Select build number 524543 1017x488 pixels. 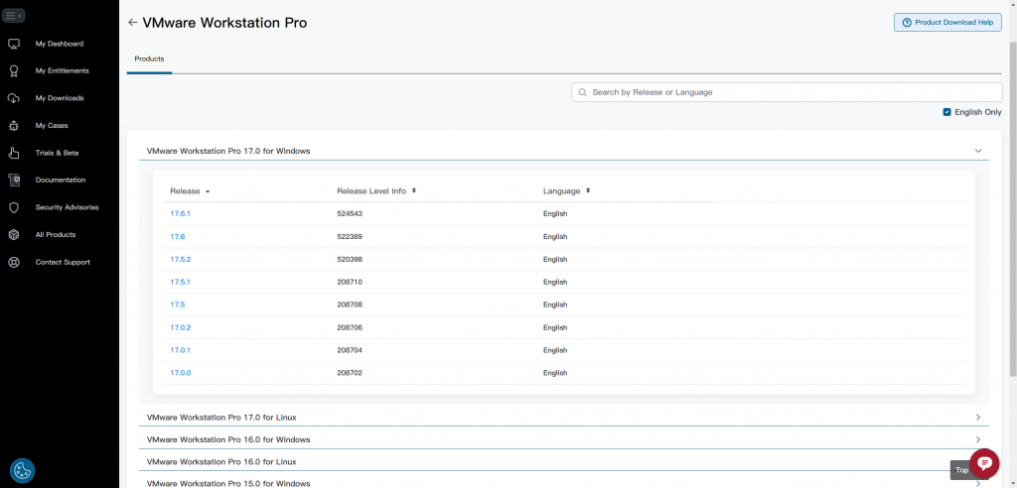[350, 214]
